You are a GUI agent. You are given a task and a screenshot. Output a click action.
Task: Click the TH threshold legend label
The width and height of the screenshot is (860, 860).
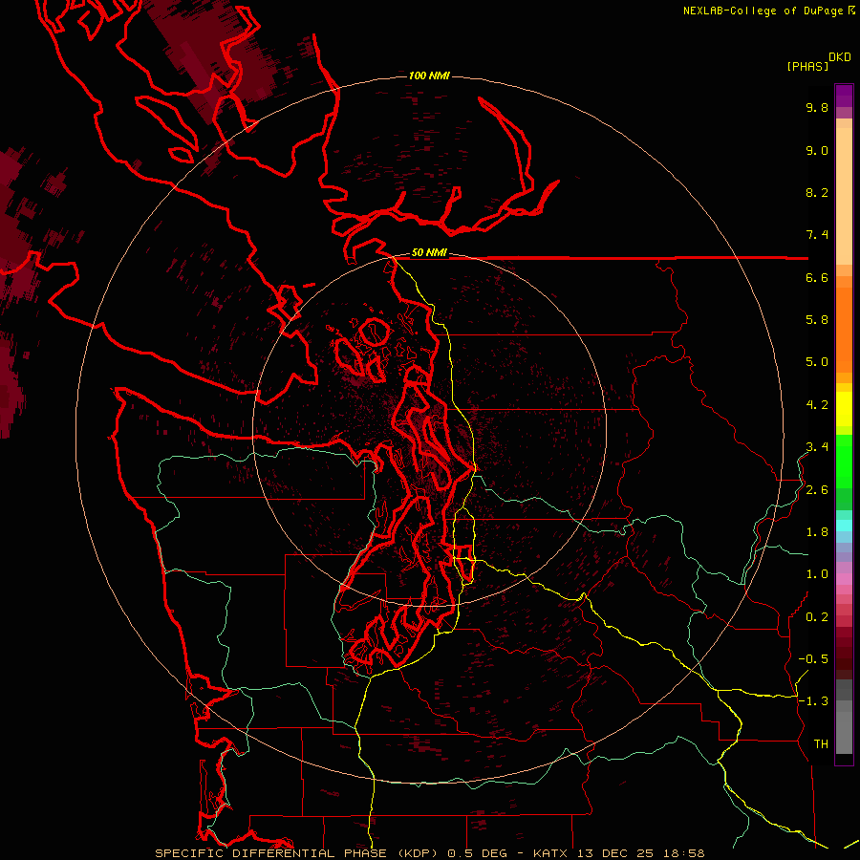pyautogui.click(x=821, y=744)
